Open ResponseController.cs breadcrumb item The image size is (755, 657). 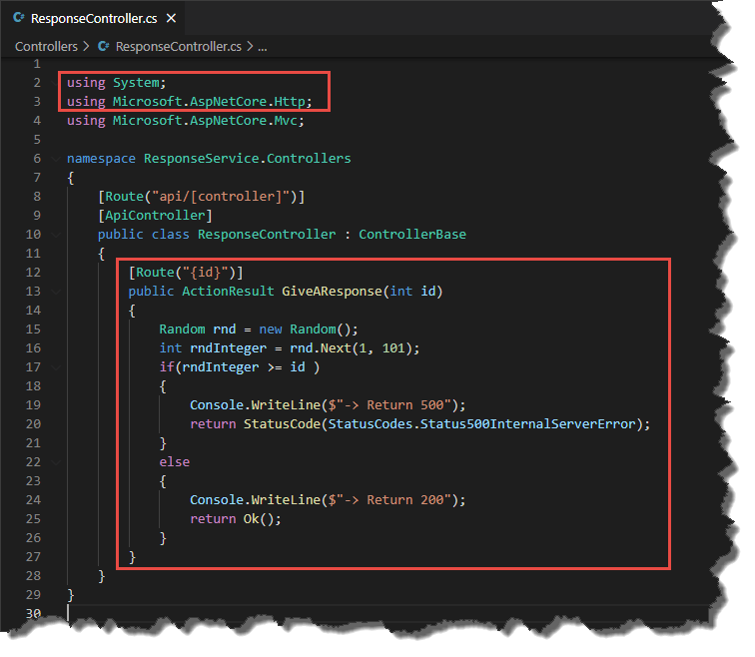pyautogui.click(x=179, y=46)
